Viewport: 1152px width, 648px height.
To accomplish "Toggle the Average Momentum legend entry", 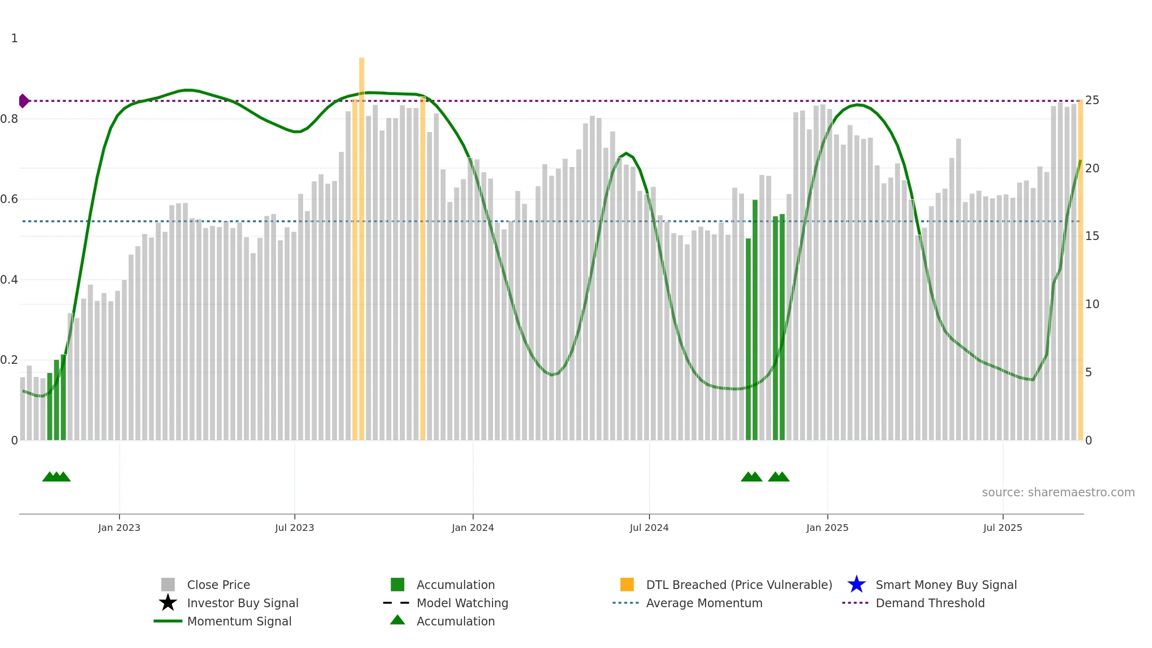I will click(687, 602).
